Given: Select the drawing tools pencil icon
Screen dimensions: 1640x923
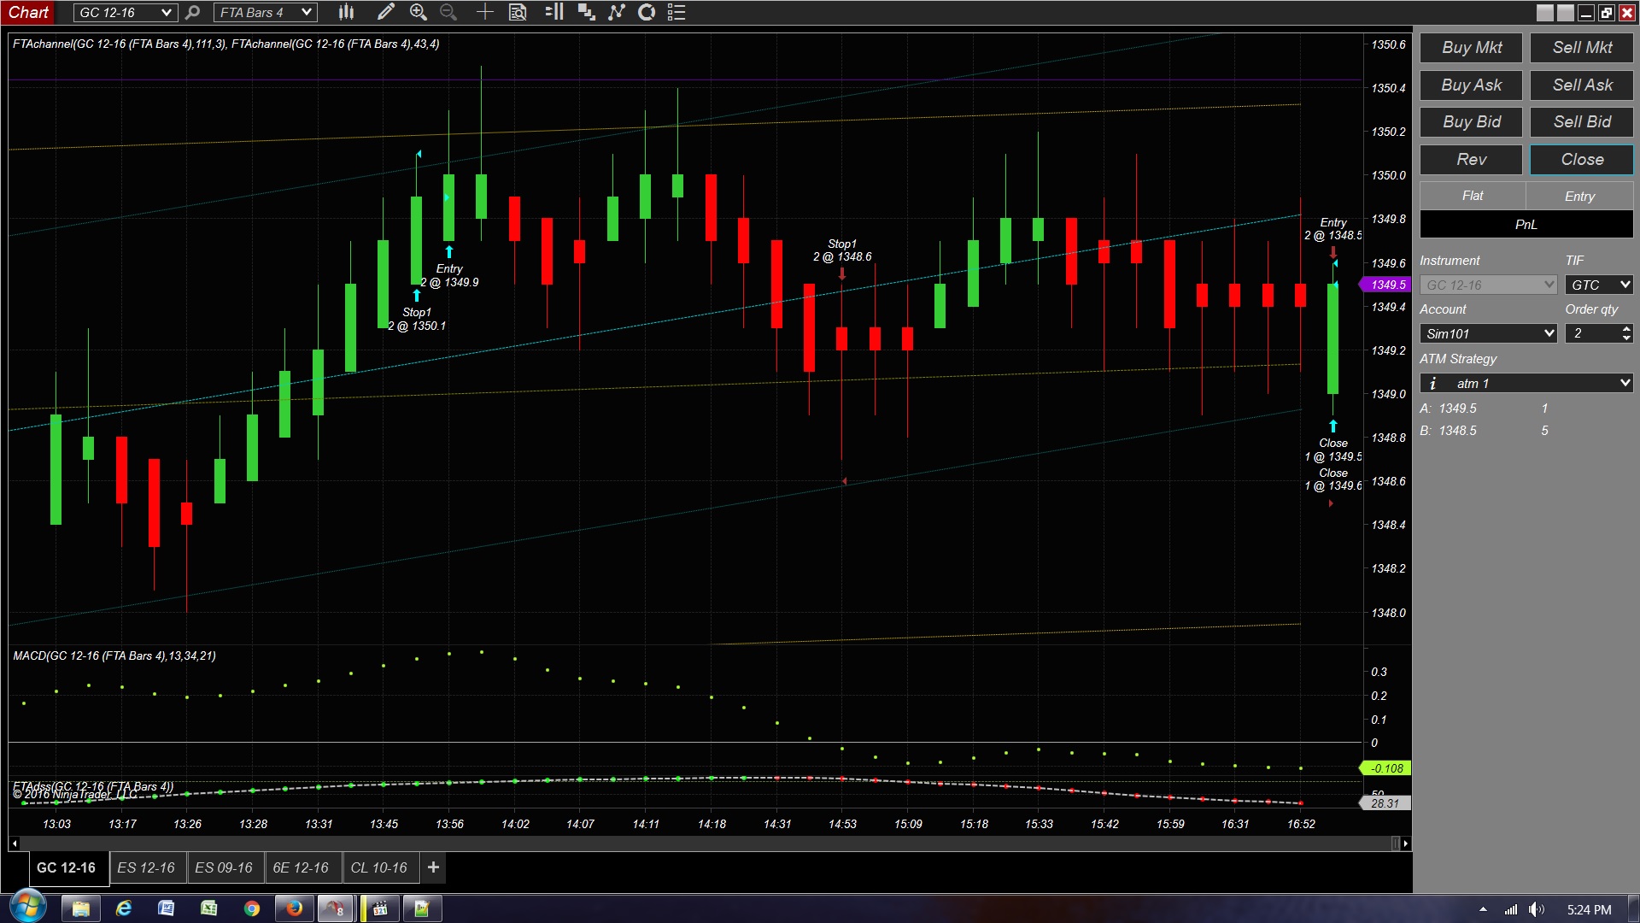Looking at the screenshot, I should click(x=385, y=12).
